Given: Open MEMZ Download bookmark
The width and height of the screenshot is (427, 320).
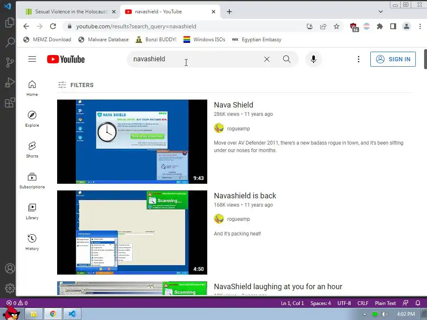Looking at the screenshot, I should [47, 40].
